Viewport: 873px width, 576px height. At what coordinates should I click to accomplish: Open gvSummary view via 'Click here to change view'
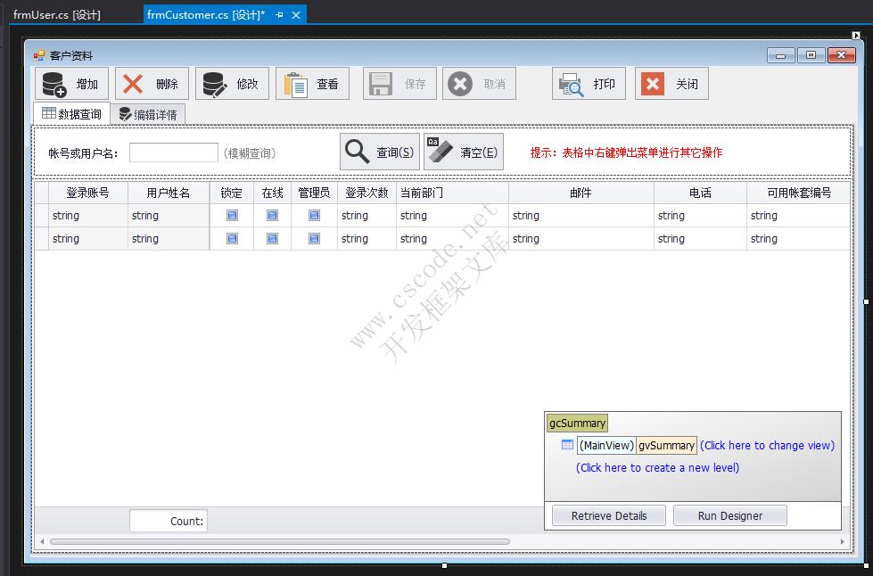(x=767, y=445)
